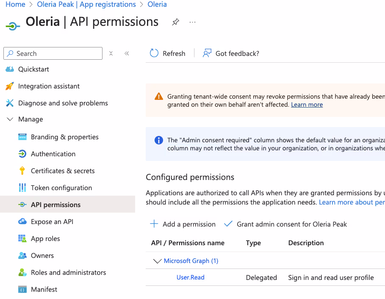Click the API / Permissions name column header
This screenshot has height=299, width=385.
[x=188, y=243]
